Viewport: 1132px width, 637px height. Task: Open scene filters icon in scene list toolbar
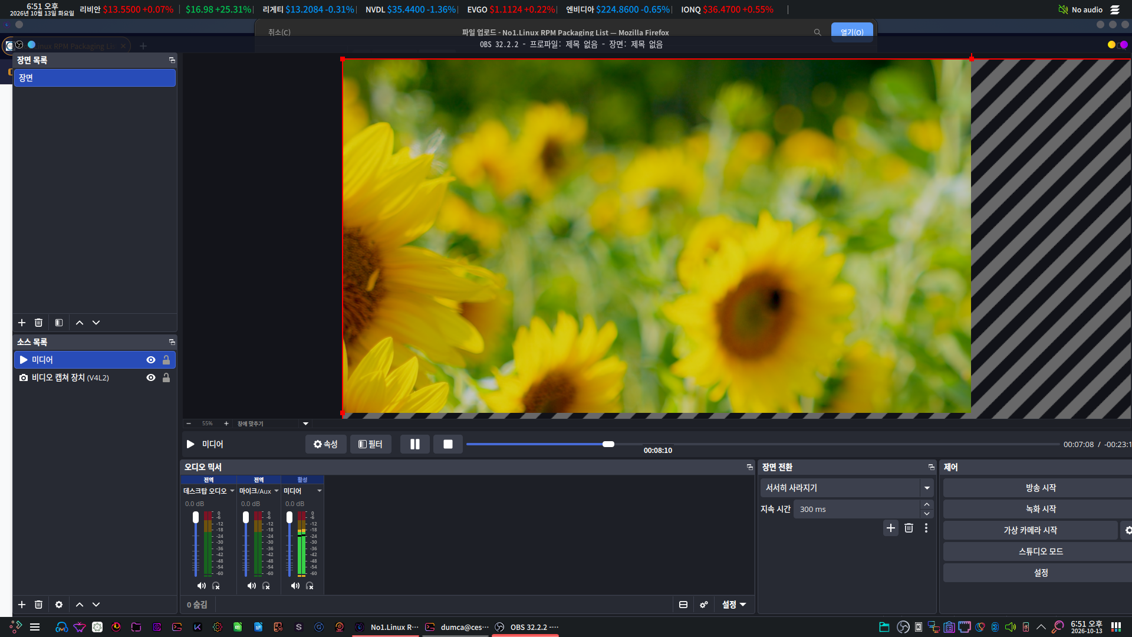59,323
